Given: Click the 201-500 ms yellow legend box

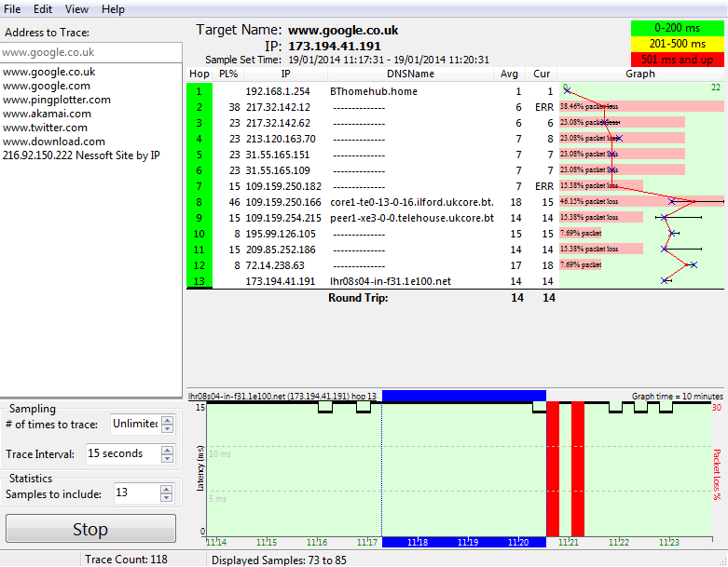Looking at the screenshot, I should click(678, 44).
